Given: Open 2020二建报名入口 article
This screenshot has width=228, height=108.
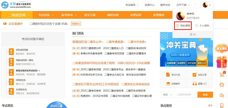Looking at the screenshot, I should (113, 48).
